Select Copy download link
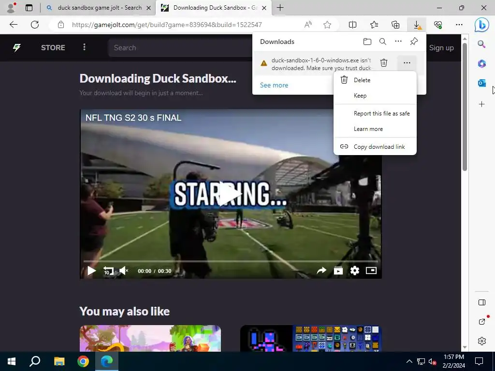Viewport: 495px width, 371px height. coord(375,147)
